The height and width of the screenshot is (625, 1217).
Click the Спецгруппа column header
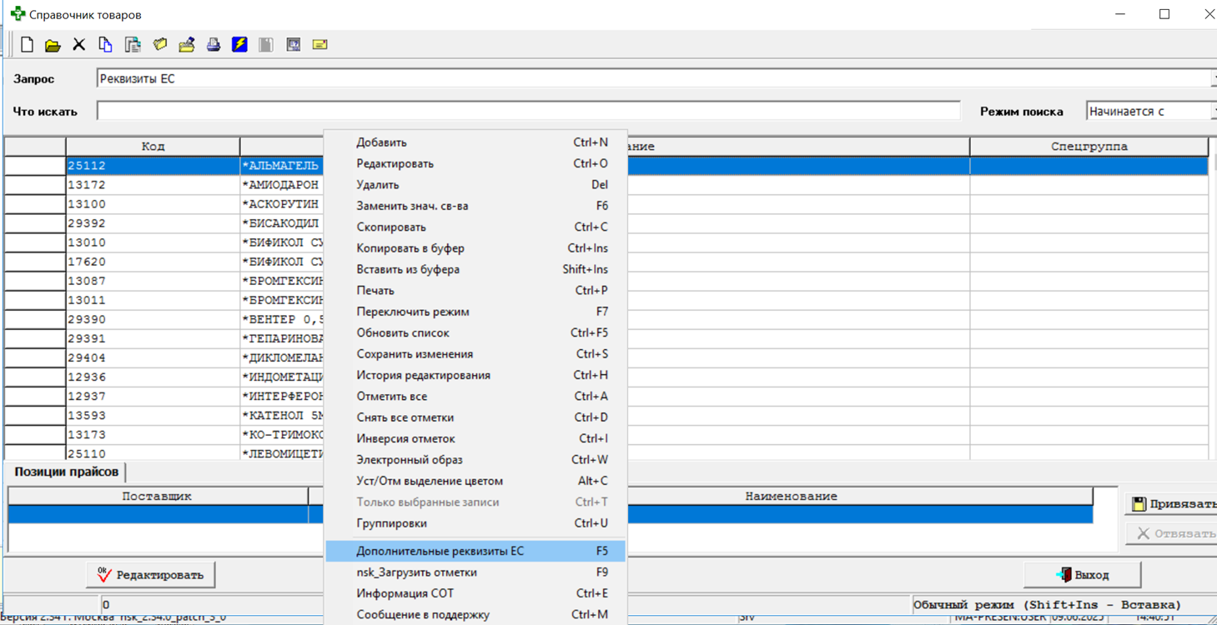(x=1089, y=147)
